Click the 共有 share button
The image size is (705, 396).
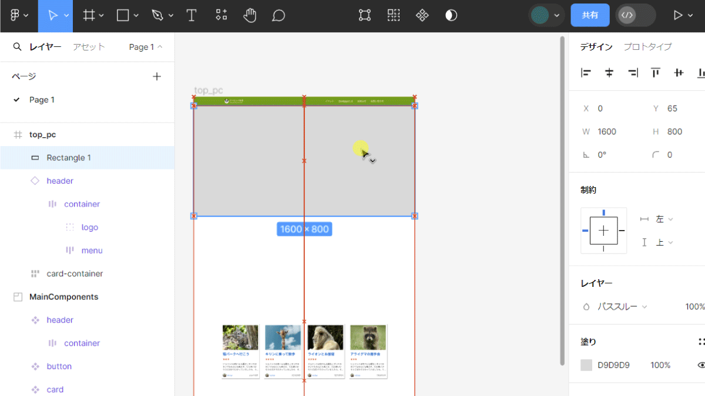pos(590,15)
